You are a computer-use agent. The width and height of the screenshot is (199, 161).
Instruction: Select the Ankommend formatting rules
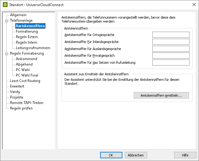click(x=27, y=59)
